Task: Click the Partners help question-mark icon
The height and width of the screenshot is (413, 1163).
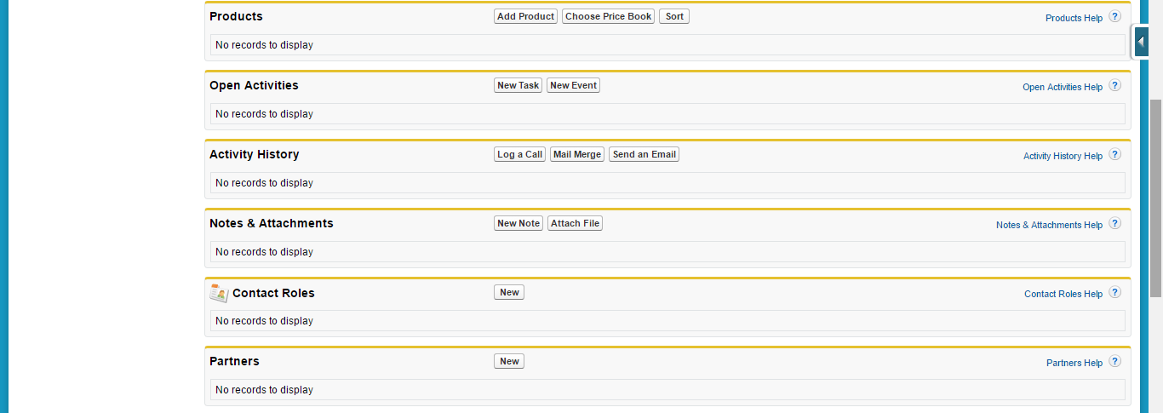Action: [x=1115, y=361]
